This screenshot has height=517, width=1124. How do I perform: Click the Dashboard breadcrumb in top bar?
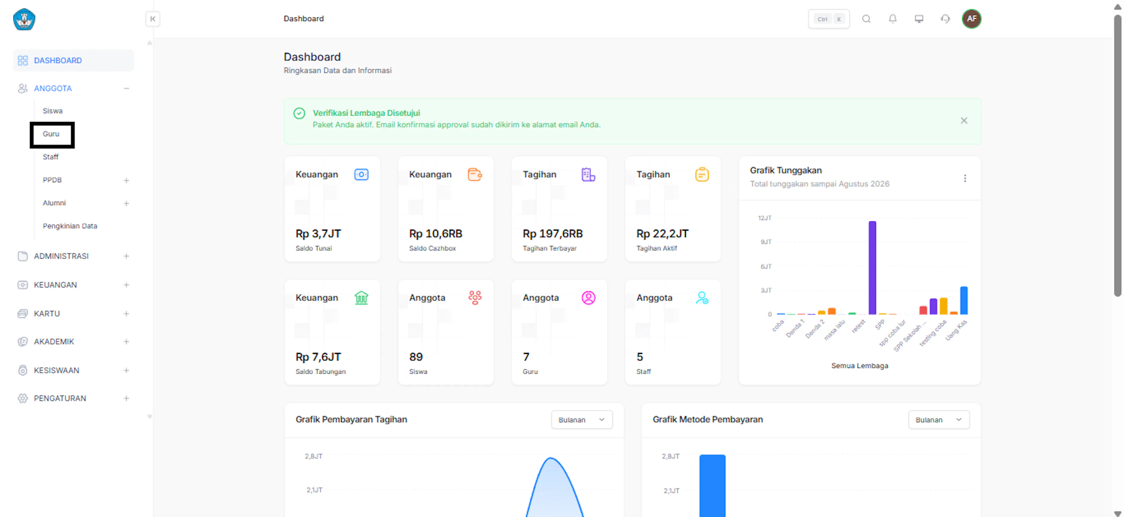click(303, 19)
